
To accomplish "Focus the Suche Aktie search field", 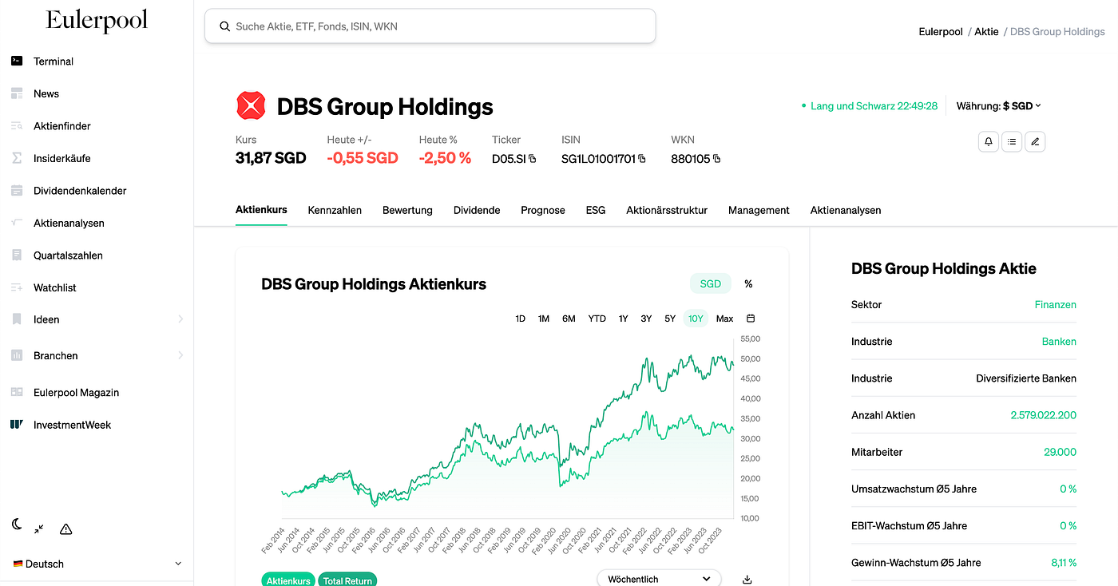I will tap(430, 26).
